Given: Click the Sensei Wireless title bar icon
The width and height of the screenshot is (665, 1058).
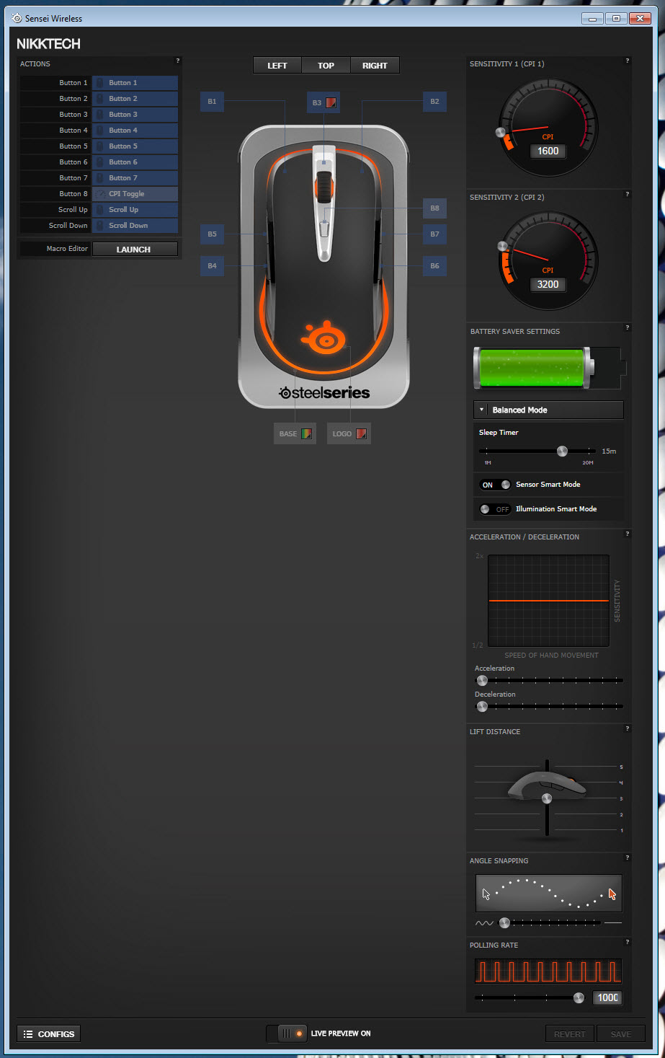Looking at the screenshot, I should pyautogui.click(x=17, y=18).
